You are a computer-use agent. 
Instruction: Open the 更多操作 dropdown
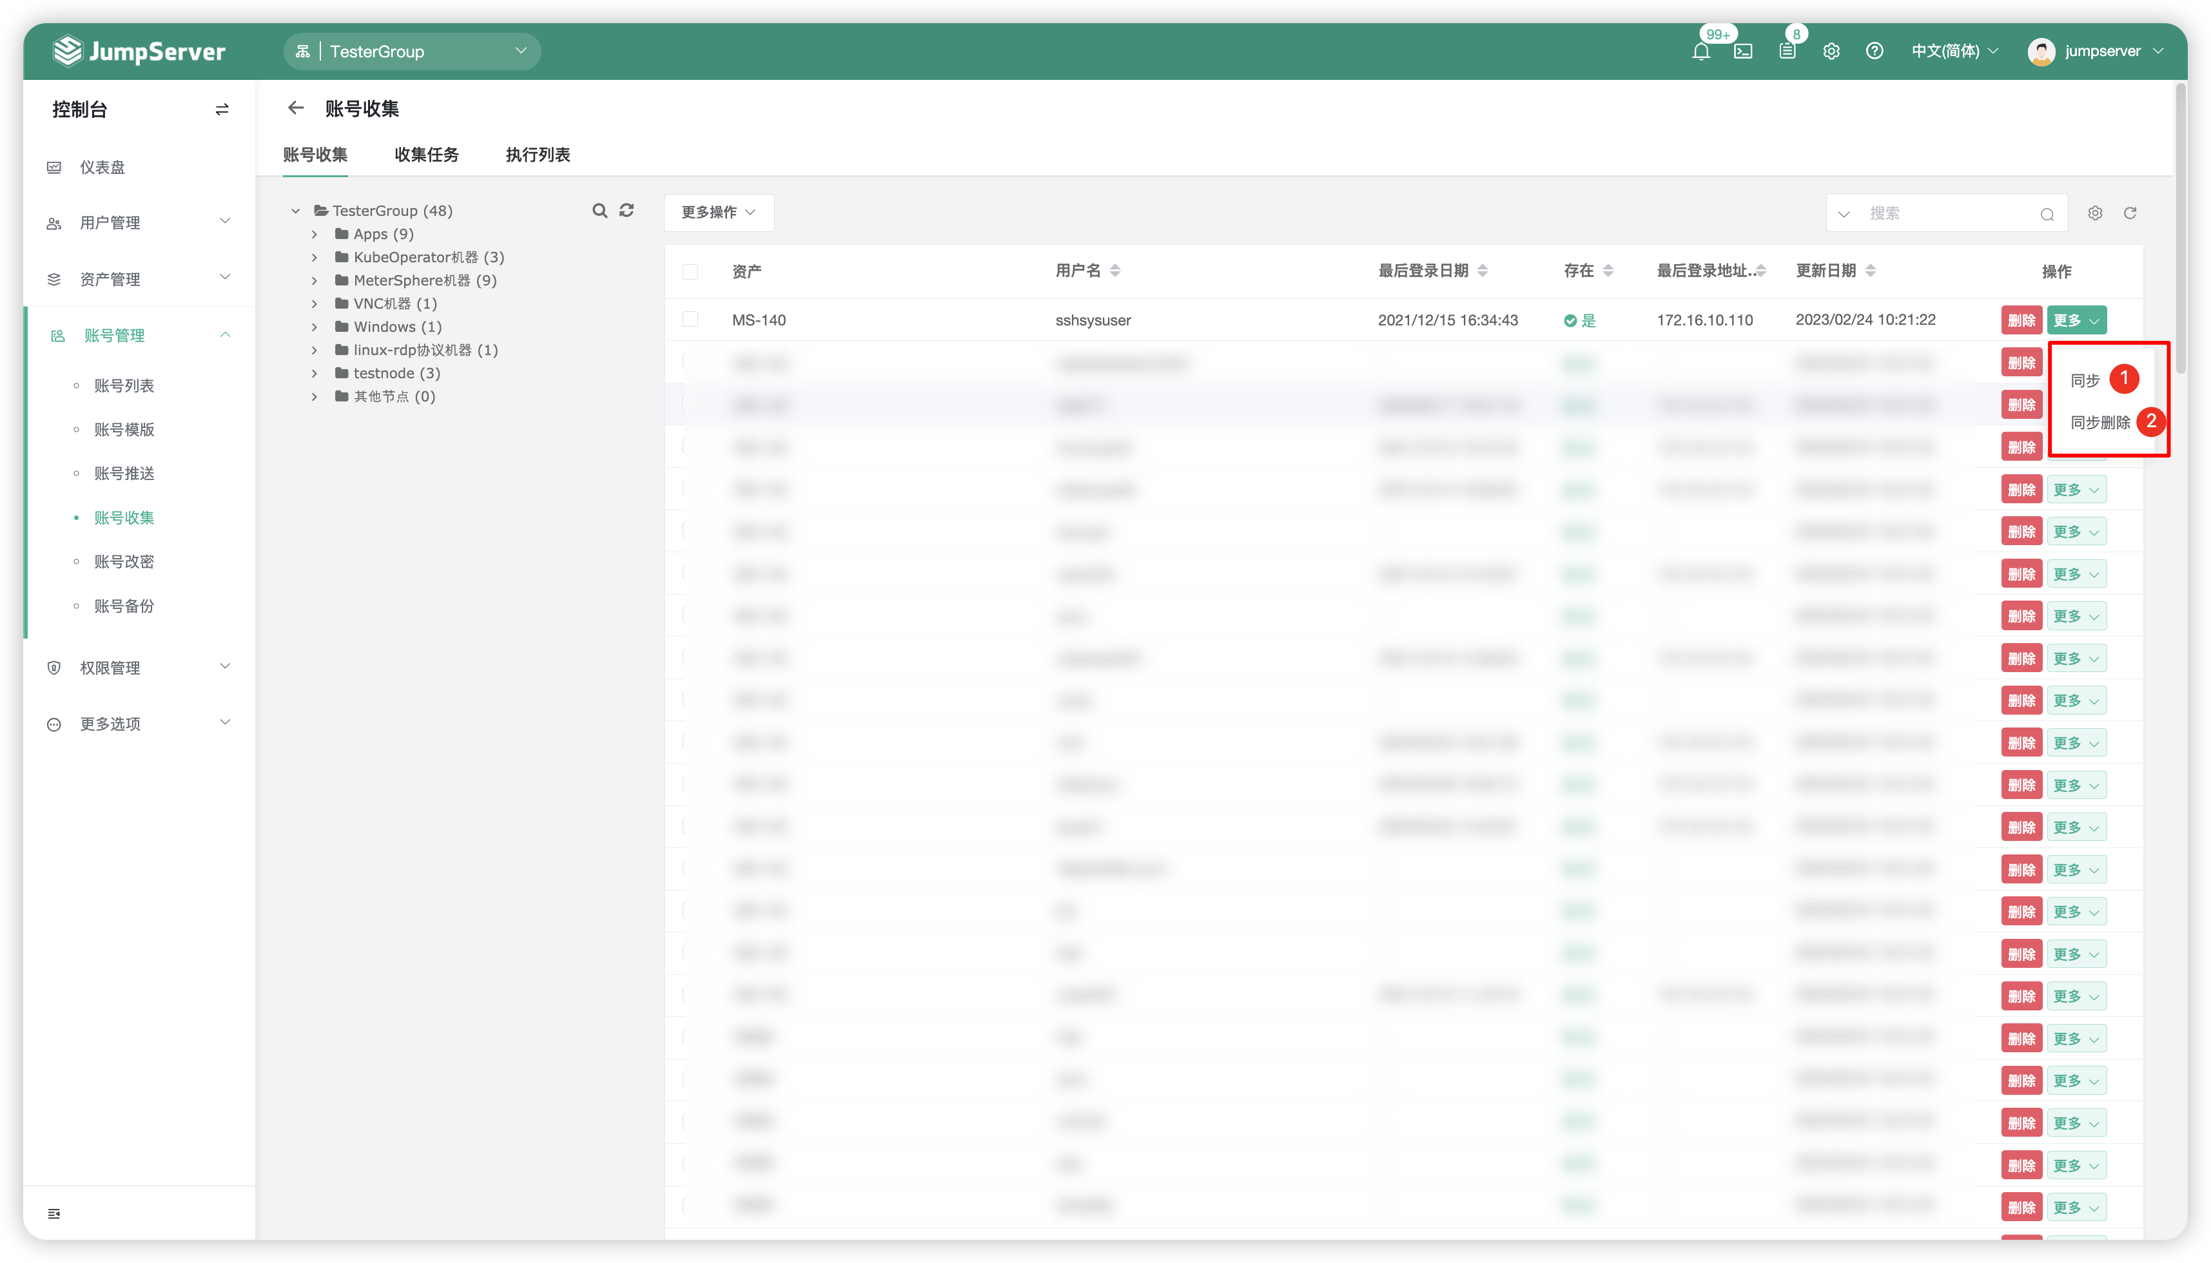tap(719, 213)
